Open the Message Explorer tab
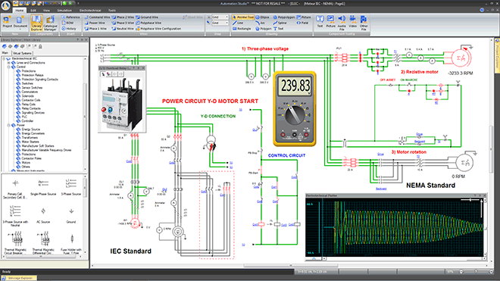500x281 pixels. point(19,278)
